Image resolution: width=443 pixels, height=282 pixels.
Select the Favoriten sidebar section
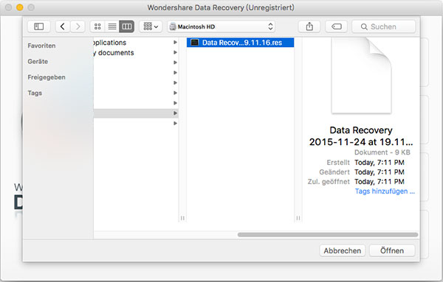[41, 46]
